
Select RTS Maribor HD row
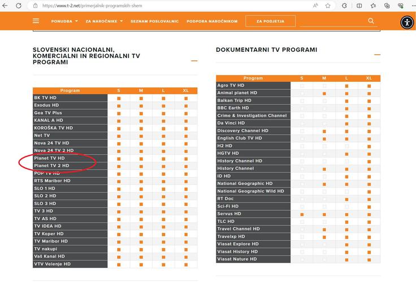(x=115, y=181)
